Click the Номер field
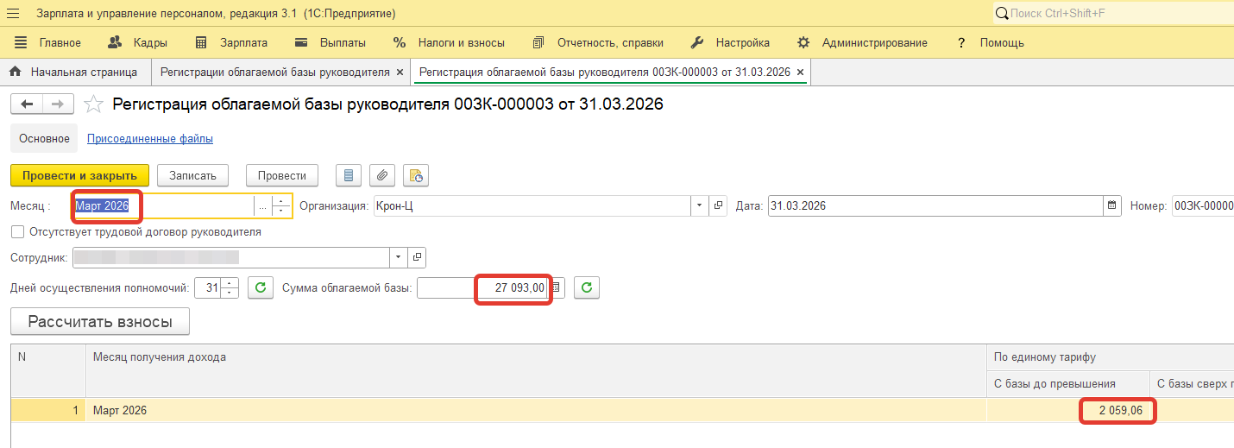 click(1202, 206)
